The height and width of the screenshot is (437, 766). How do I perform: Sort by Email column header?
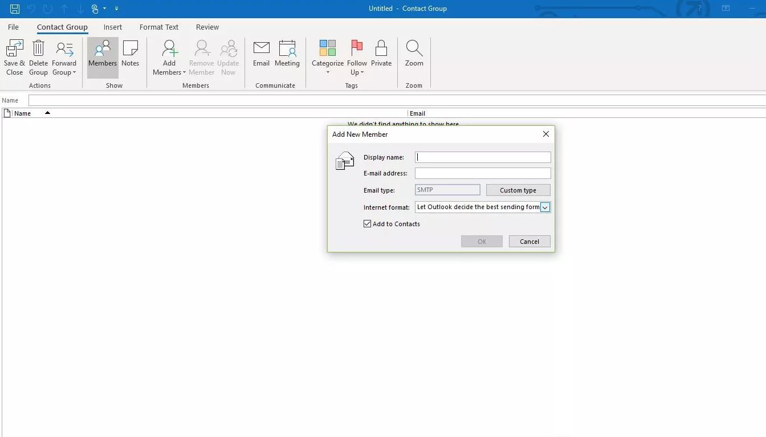587,113
